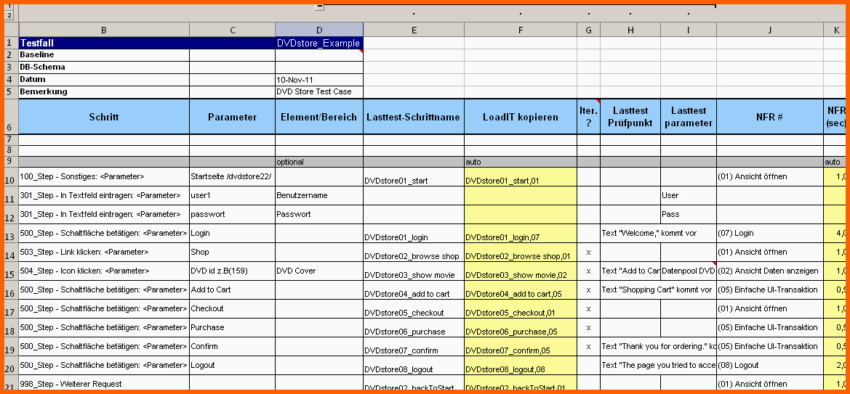Click the User cell in column I
Image resolution: width=850 pixels, height=394 pixels.
689,196
